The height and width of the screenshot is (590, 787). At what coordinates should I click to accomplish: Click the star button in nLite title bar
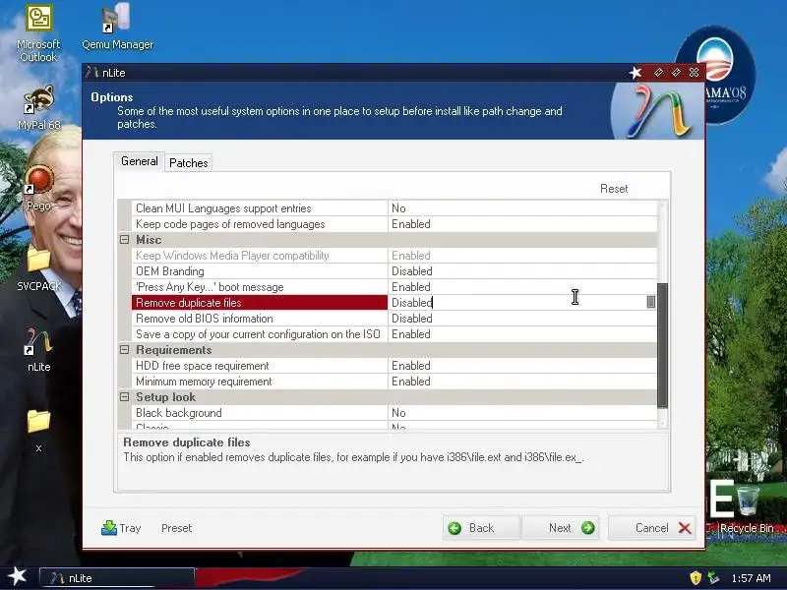coord(636,73)
